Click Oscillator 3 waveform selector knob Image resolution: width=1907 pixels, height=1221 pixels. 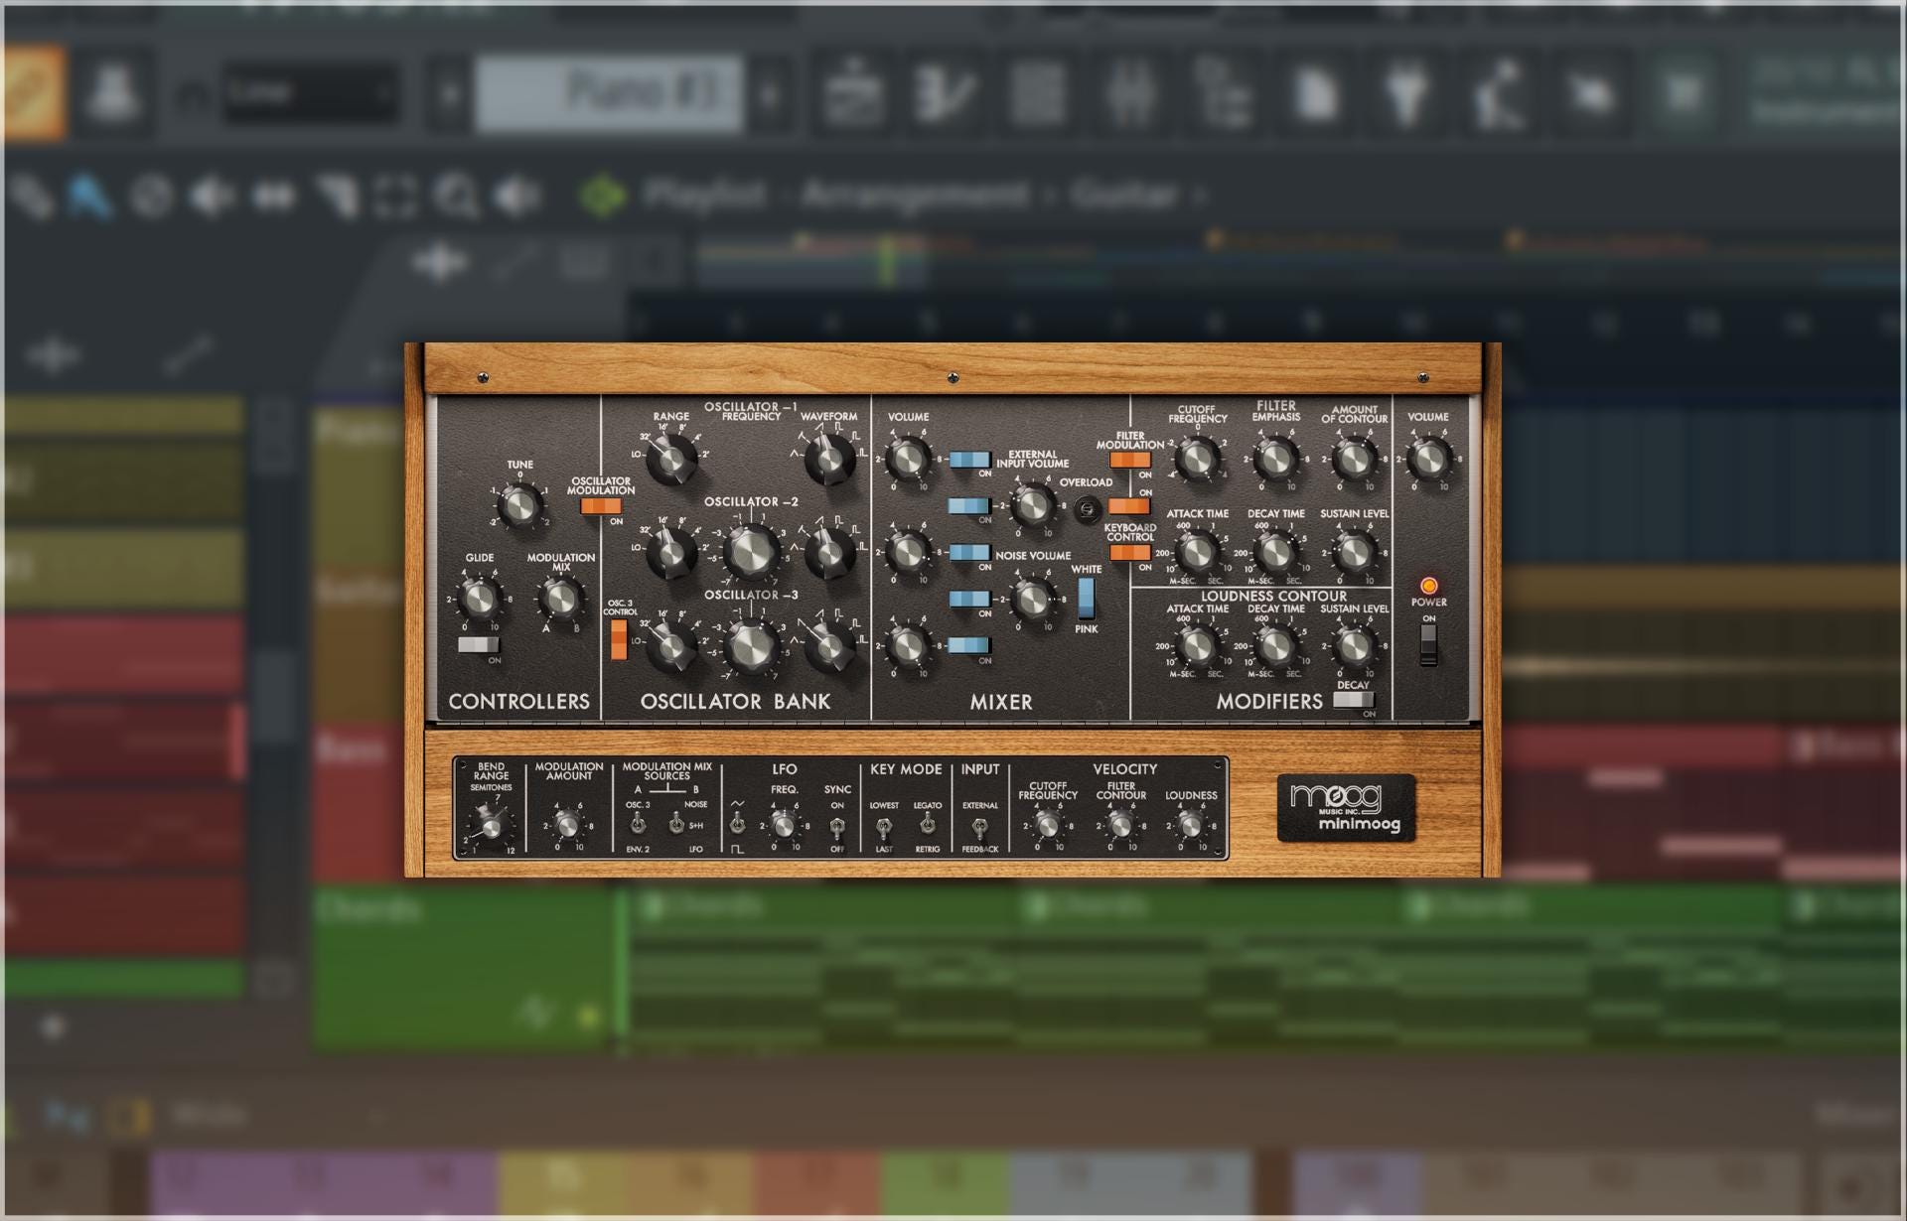pyautogui.click(x=829, y=645)
